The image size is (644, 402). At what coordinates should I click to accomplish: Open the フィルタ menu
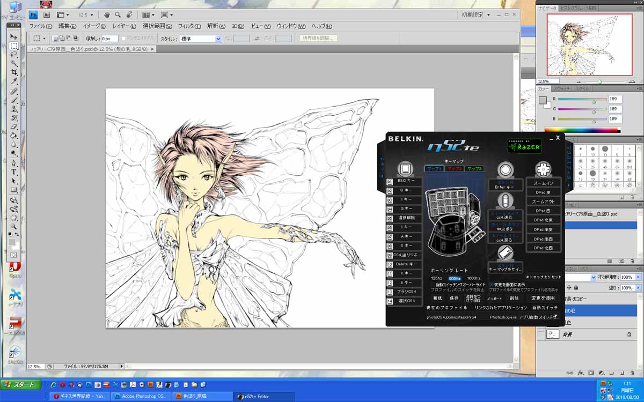tap(189, 26)
